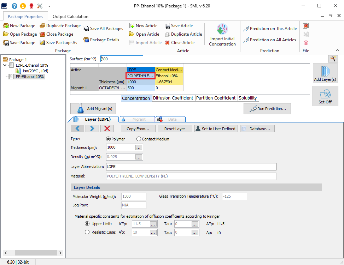Click the Add Layer(s) icon
The height and width of the screenshot is (265, 344).
tap(325, 73)
